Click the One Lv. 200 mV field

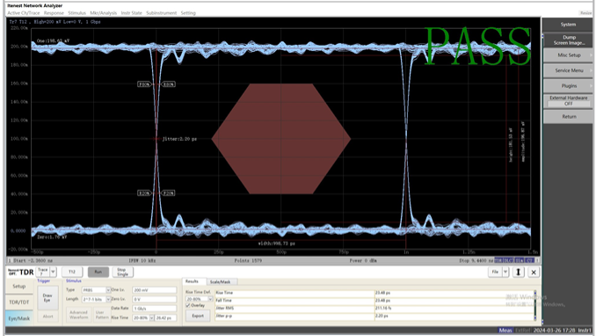pos(155,290)
